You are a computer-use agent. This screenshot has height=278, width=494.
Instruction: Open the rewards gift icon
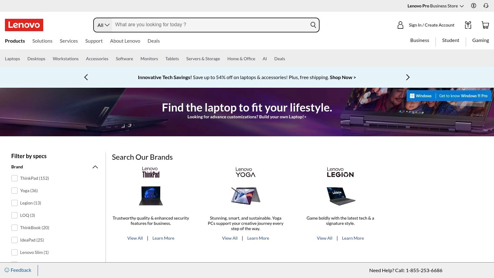[x=468, y=25]
